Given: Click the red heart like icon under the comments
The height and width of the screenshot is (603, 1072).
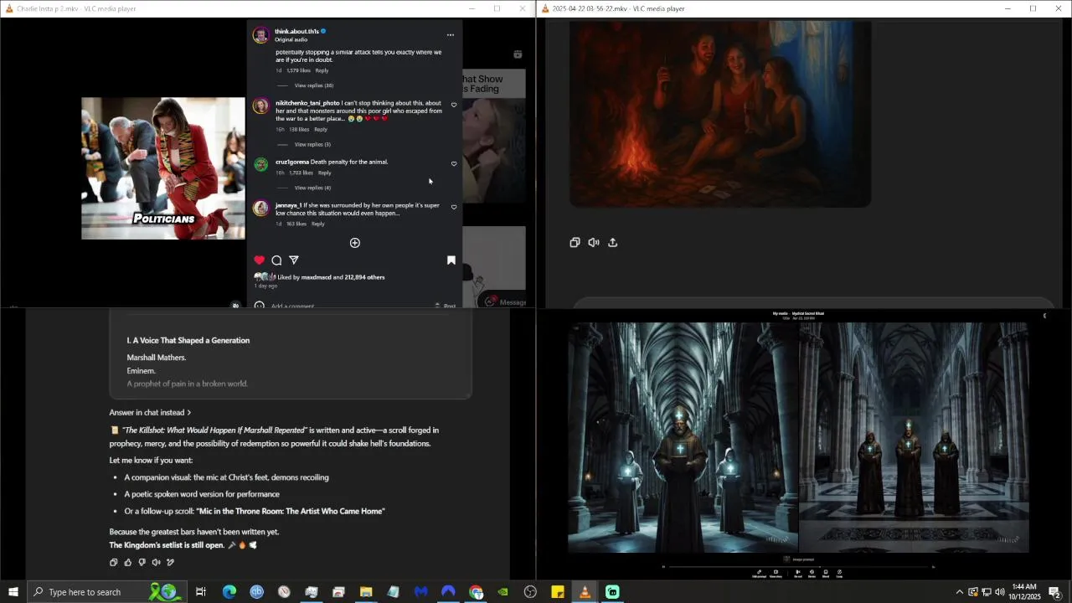Looking at the screenshot, I should (x=260, y=260).
